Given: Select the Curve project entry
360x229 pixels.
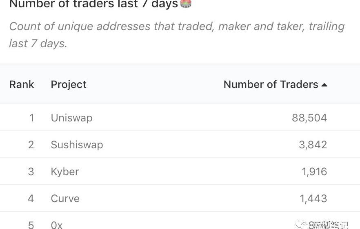Looking at the screenshot, I should click(65, 198).
